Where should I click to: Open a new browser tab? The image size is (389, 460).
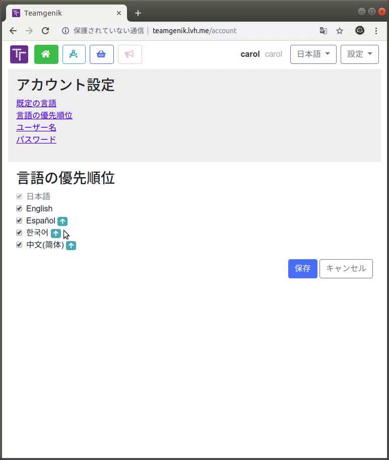coord(138,13)
